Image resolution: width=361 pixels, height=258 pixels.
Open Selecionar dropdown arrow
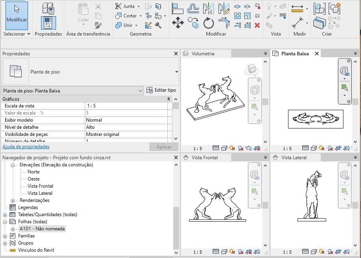28,34
